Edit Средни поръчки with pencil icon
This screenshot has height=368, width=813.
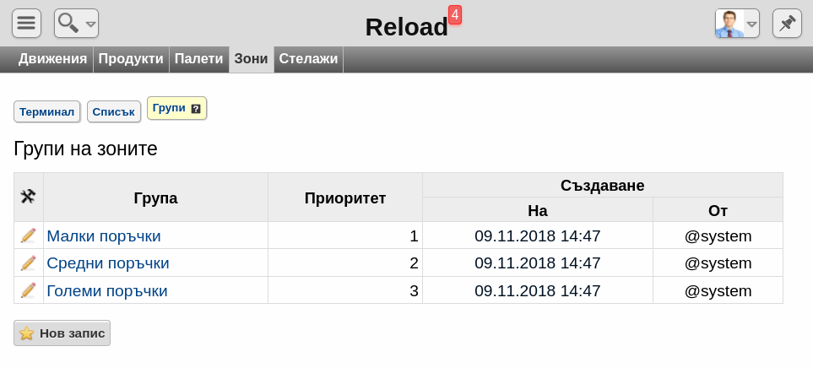[x=28, y=262]
